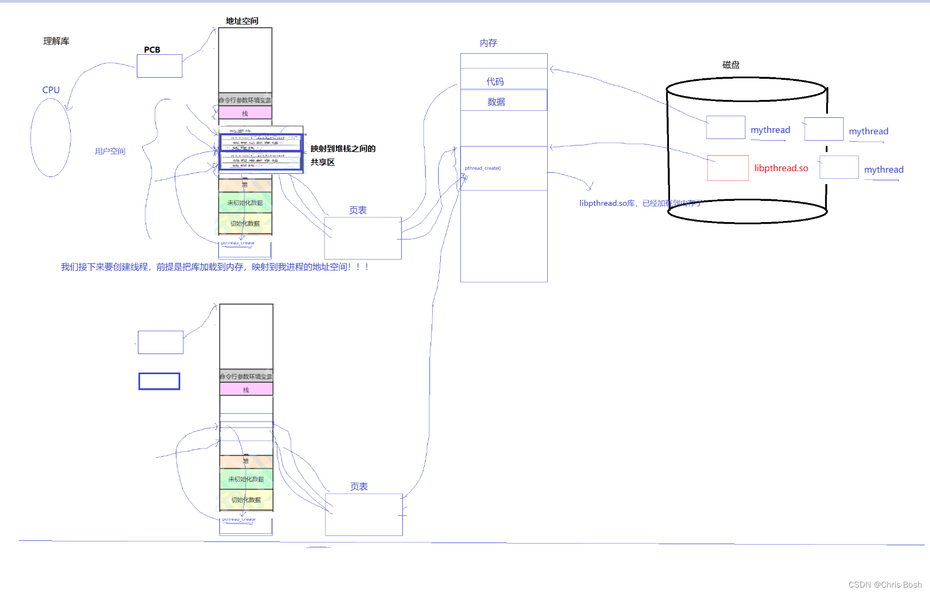930x593 pixels.
Task: Click the 页表 label next to the 内存 column
Action: click(x=358, y=210)
